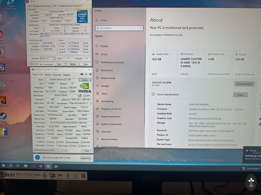Open File Explorer from the taskbar

25,166
